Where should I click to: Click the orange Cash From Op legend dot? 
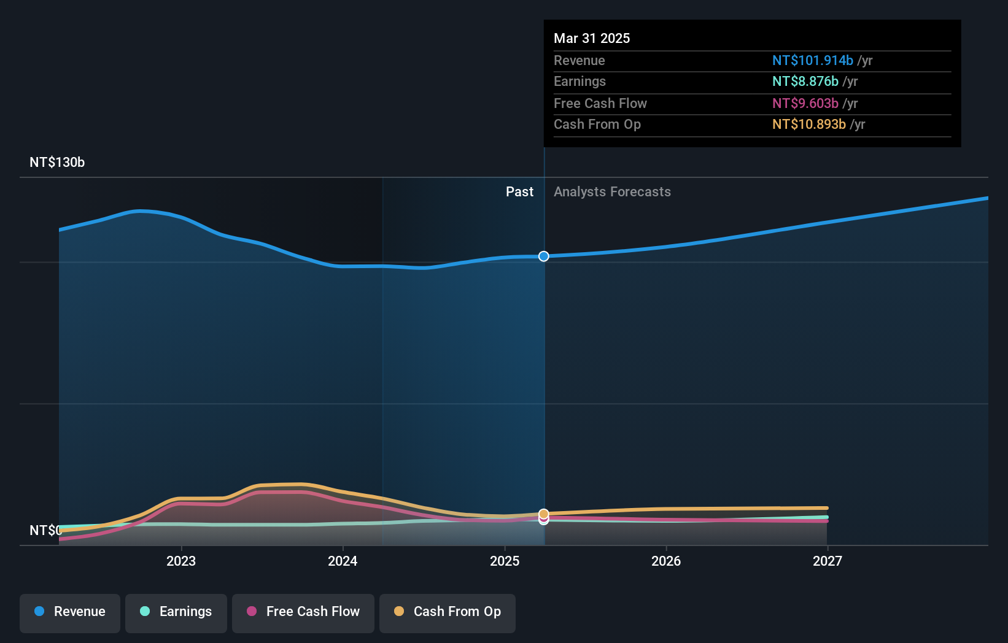(x=399, y=611)
